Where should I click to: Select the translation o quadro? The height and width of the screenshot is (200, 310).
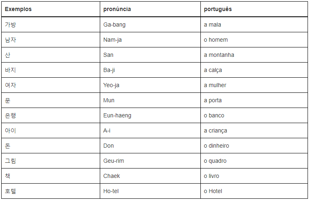(215, 161)
